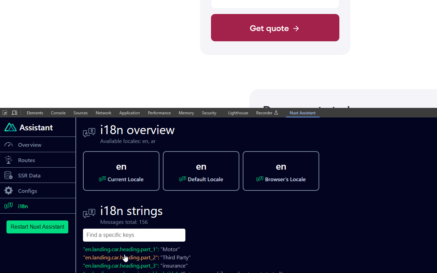Click the Current Locale card

121,171
